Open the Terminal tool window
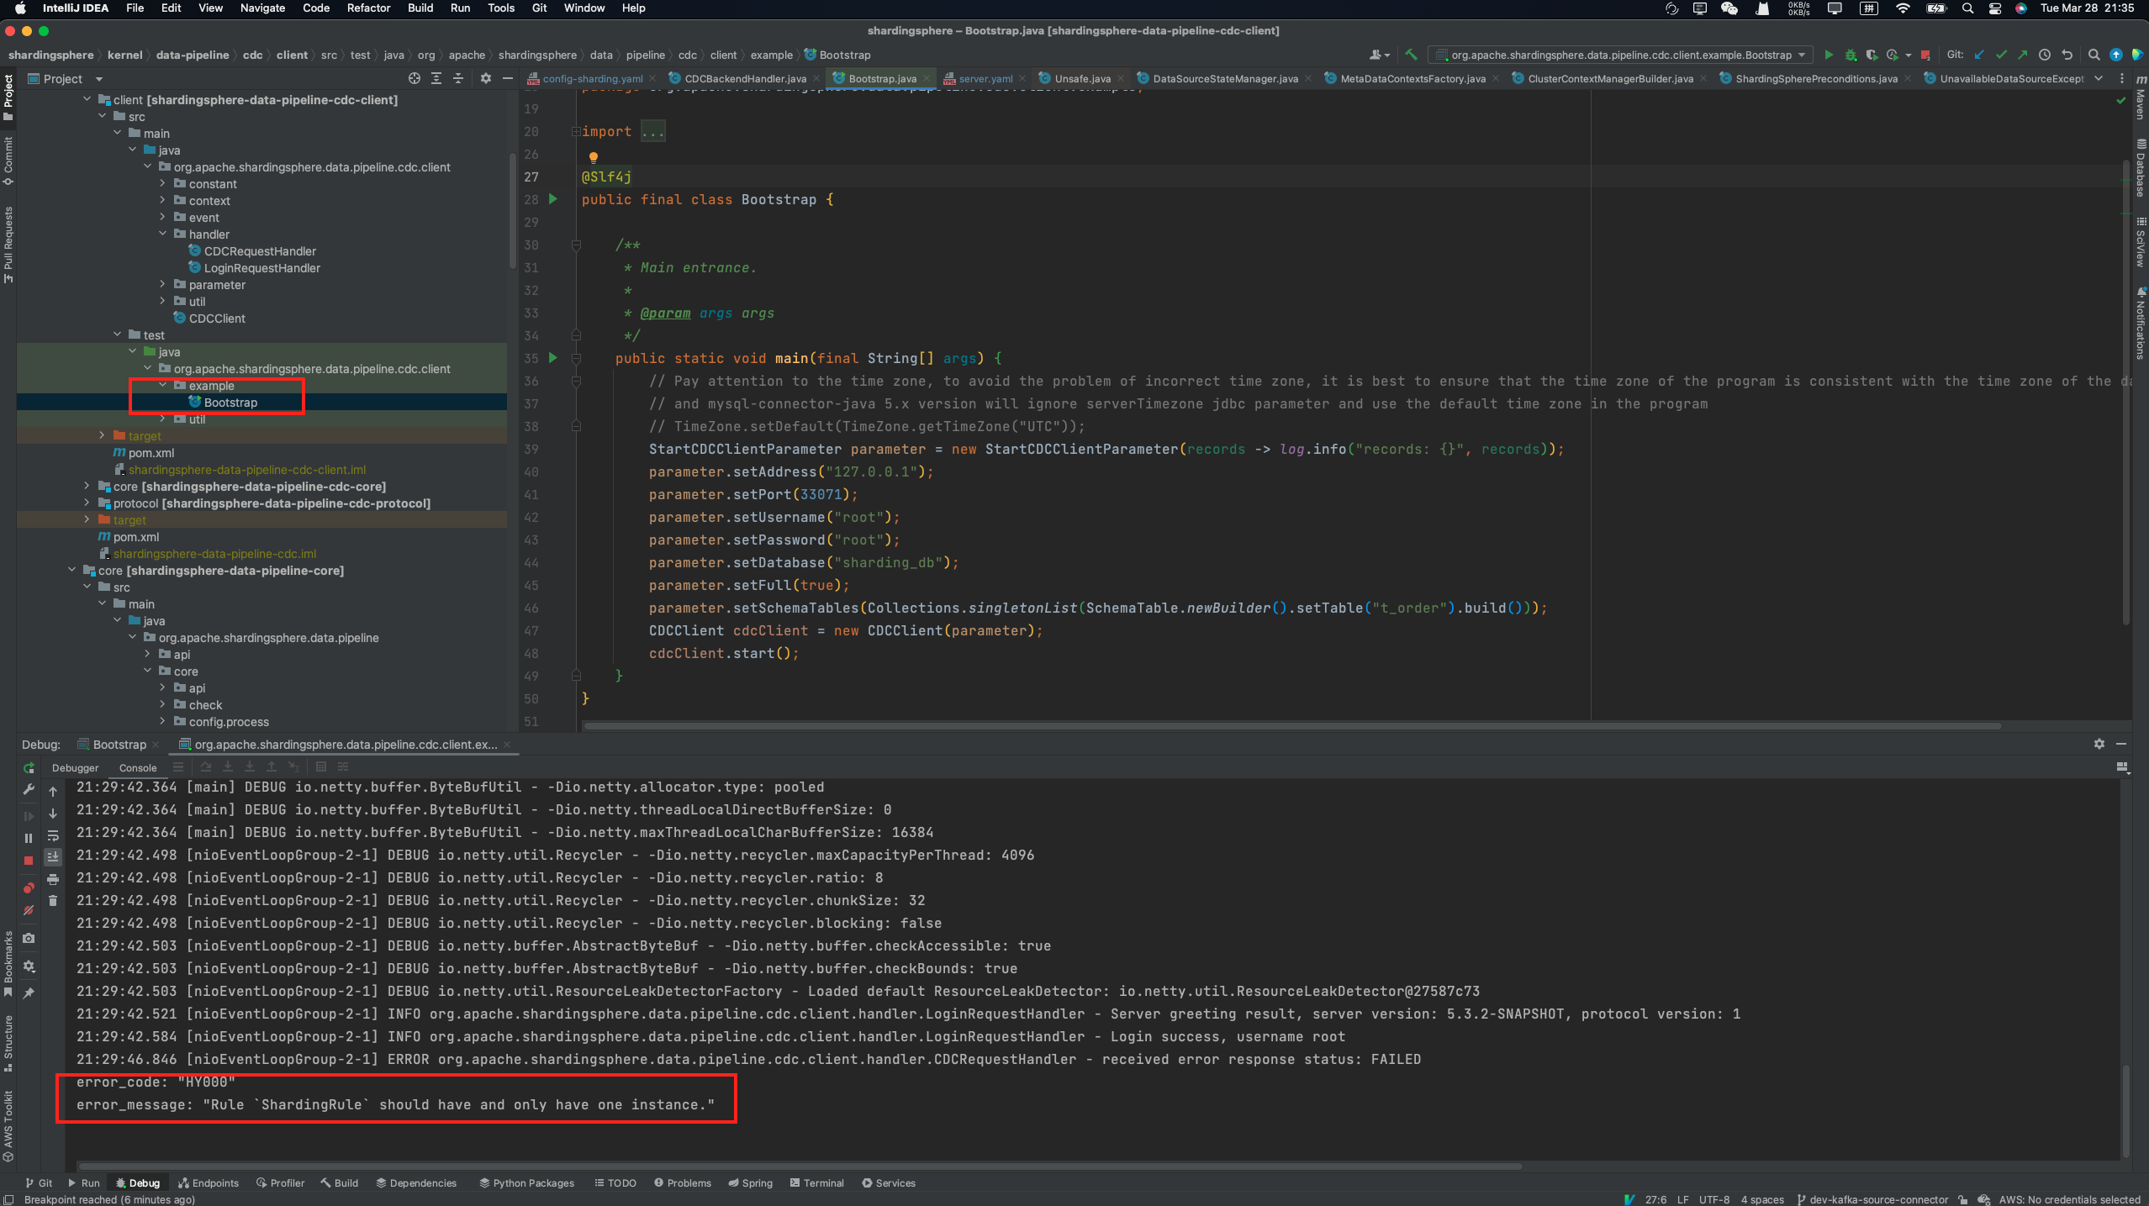This screenshot has height=1206, width=2149. 816,1182
